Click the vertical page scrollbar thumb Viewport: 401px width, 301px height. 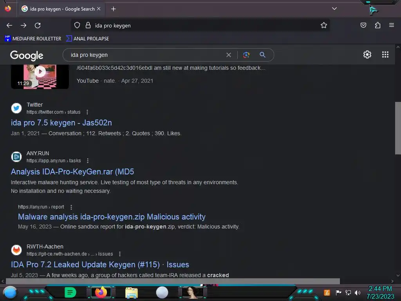click(x=398, y=128)
